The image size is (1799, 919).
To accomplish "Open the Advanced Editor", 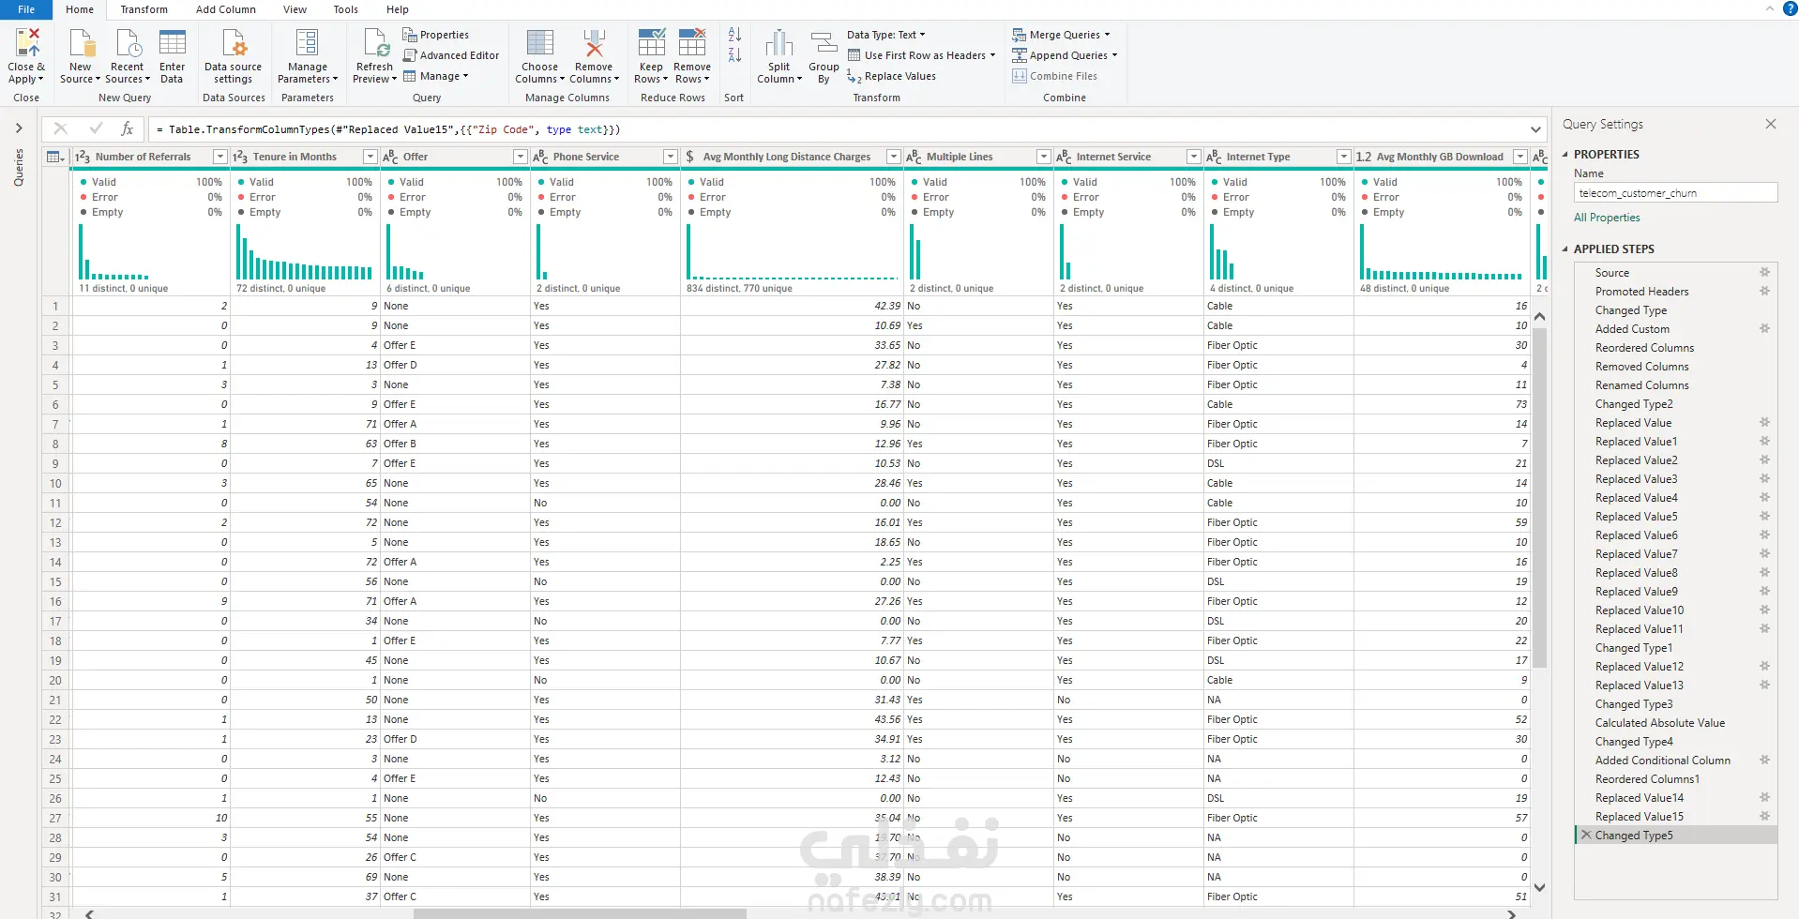I will click(451, 55).
